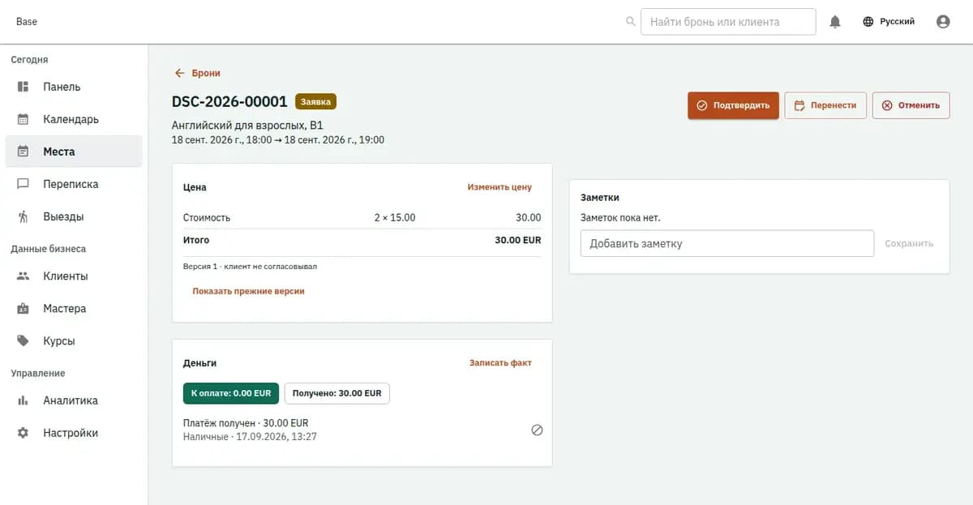
Task: Expand Показать прежние версии
Action: tap(248, 291)
